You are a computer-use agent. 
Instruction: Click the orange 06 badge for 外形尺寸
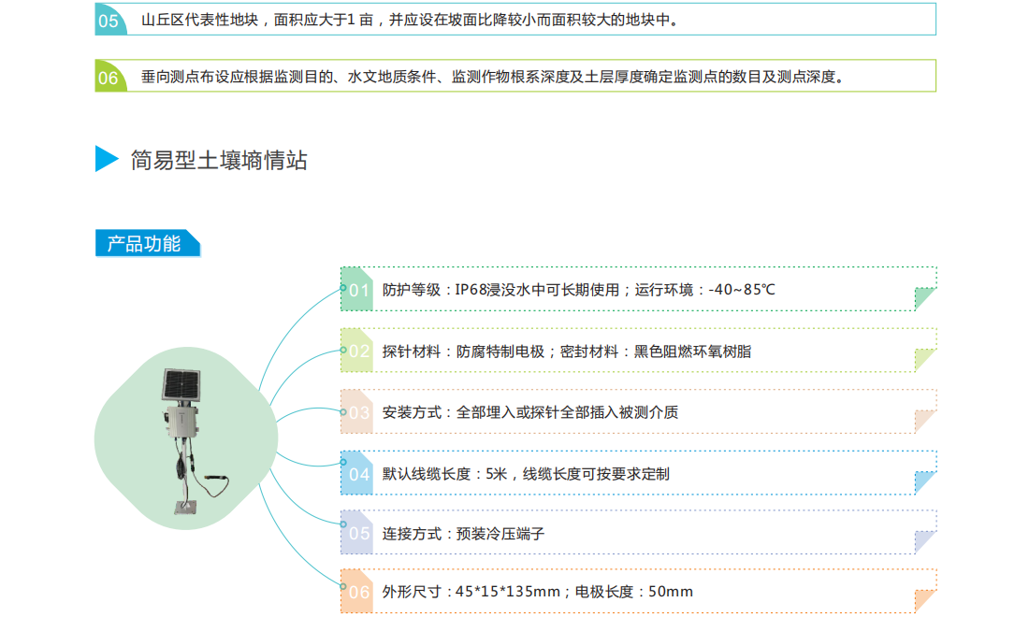click(358, 592)
